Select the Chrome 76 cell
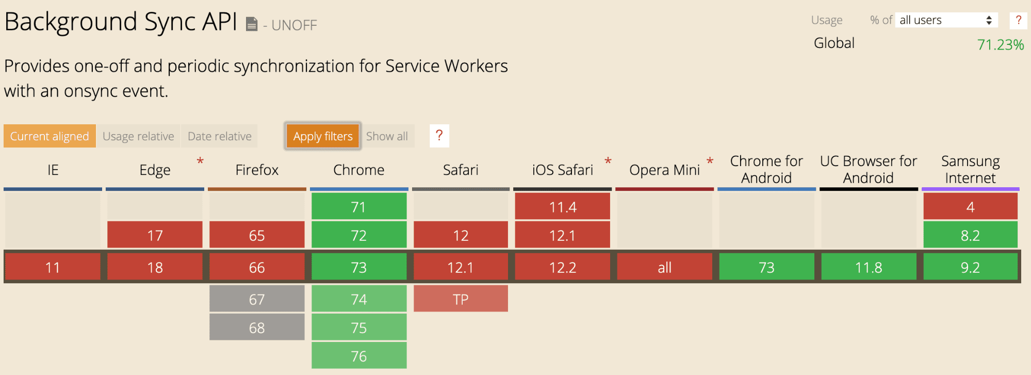This screenshot has width=1031, height=375. pos(359,355)
